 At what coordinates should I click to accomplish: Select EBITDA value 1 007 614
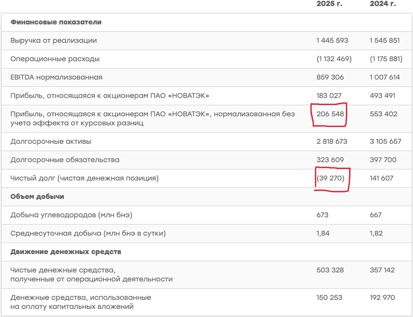click(x=385, y=77)
